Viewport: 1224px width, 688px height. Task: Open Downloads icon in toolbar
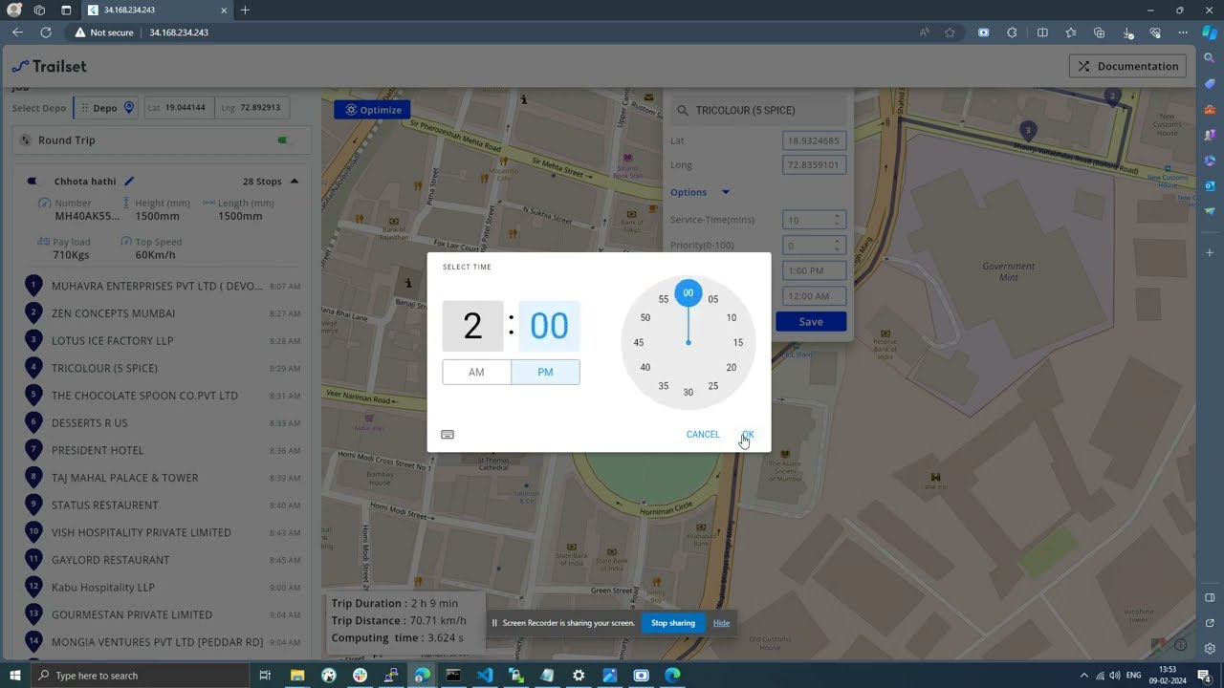point(1128,32)
